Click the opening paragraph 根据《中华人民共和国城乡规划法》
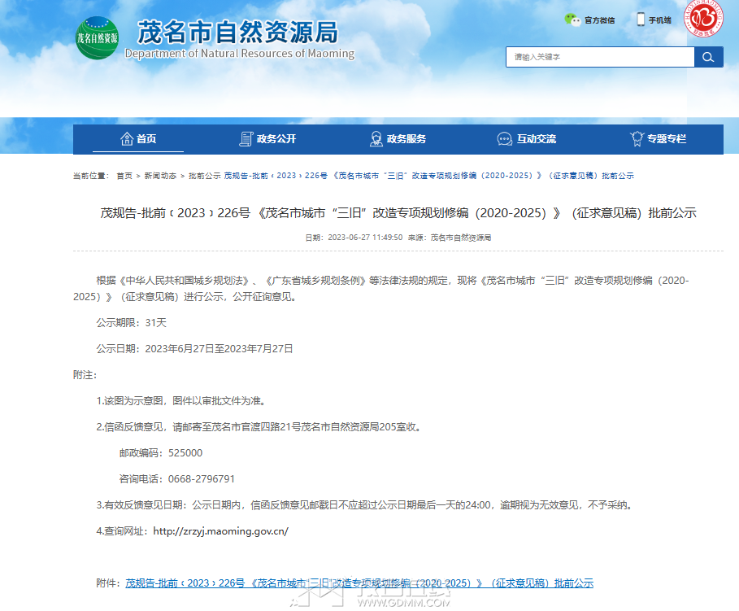This screenshot has height=611, width=739. 380,289
